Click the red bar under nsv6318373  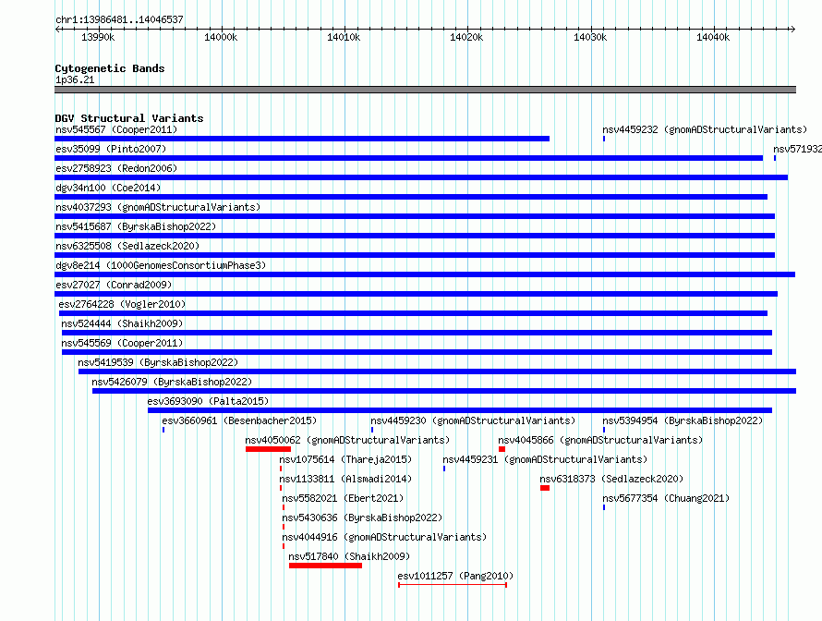click(545, 488)
